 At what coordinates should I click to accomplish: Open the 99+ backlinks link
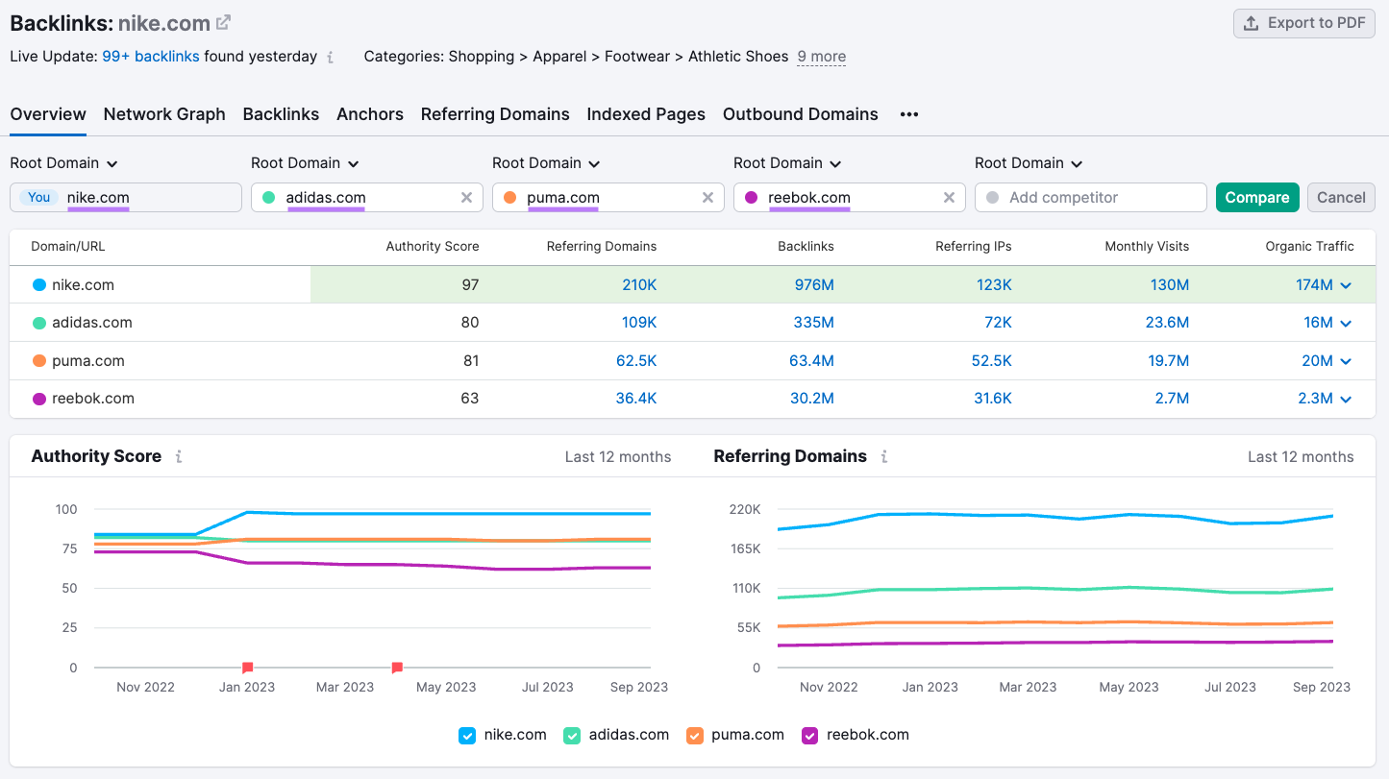[x=150, y=57]
